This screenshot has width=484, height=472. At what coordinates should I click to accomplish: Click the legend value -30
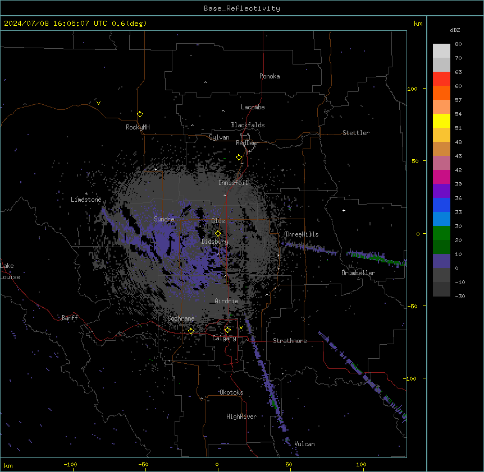(460, 296)
